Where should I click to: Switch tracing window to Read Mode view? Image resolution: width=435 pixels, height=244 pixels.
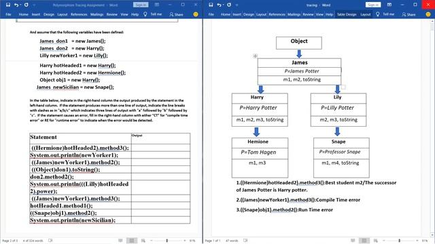(353, 241)
